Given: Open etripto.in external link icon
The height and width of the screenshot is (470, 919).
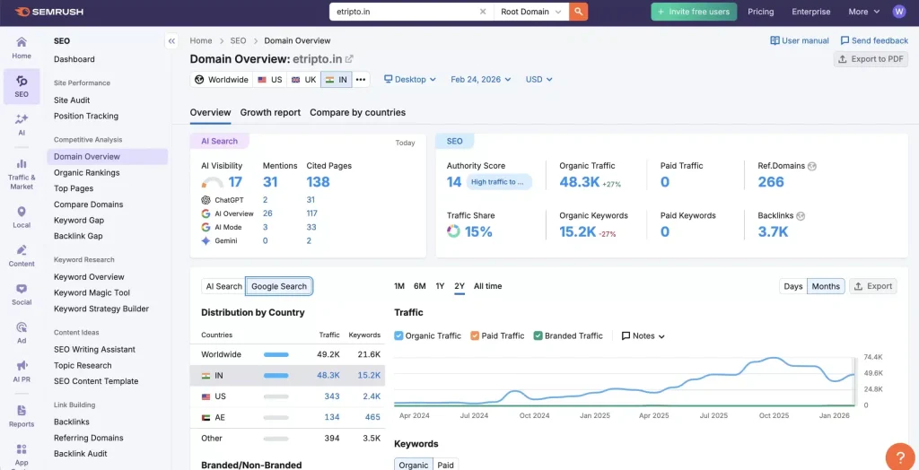Looking at the screenshot, I should [349, 58].
